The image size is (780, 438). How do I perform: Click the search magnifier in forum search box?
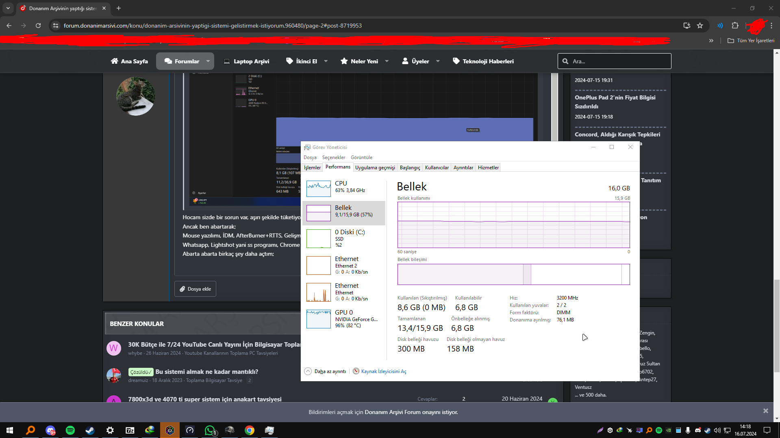click(x=565, y=61)
